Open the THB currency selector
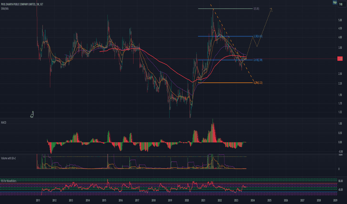Viewport: 347px width, 204px height. point(341,4)
